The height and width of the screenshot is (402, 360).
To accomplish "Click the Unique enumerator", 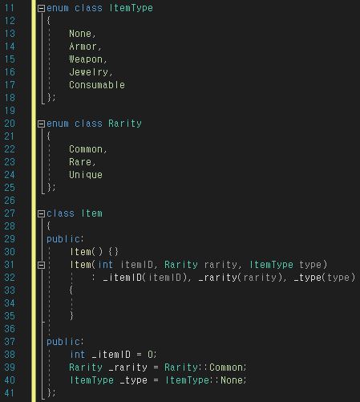I will tap(86, 175).
